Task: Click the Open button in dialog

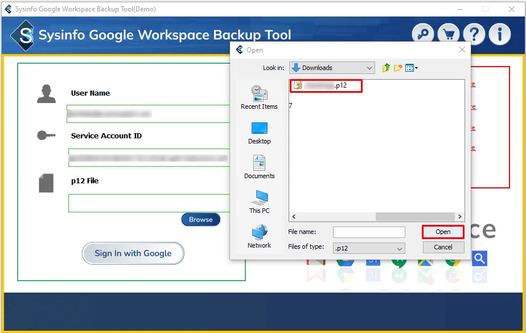Action: [x=443, y=232]
